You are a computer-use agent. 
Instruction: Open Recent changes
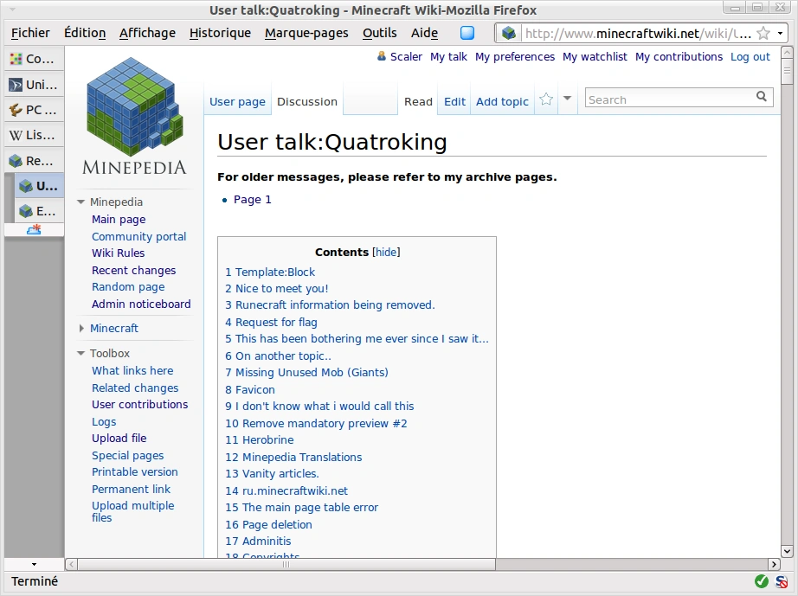point(133,271)
